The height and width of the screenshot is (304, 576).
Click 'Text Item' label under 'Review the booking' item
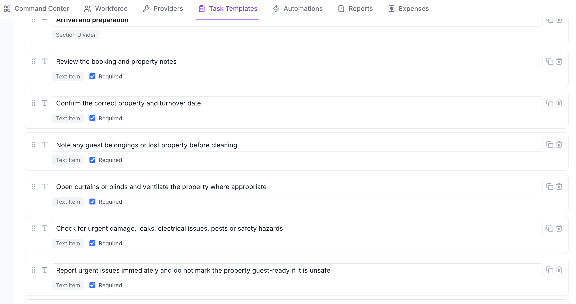(68, 76)
